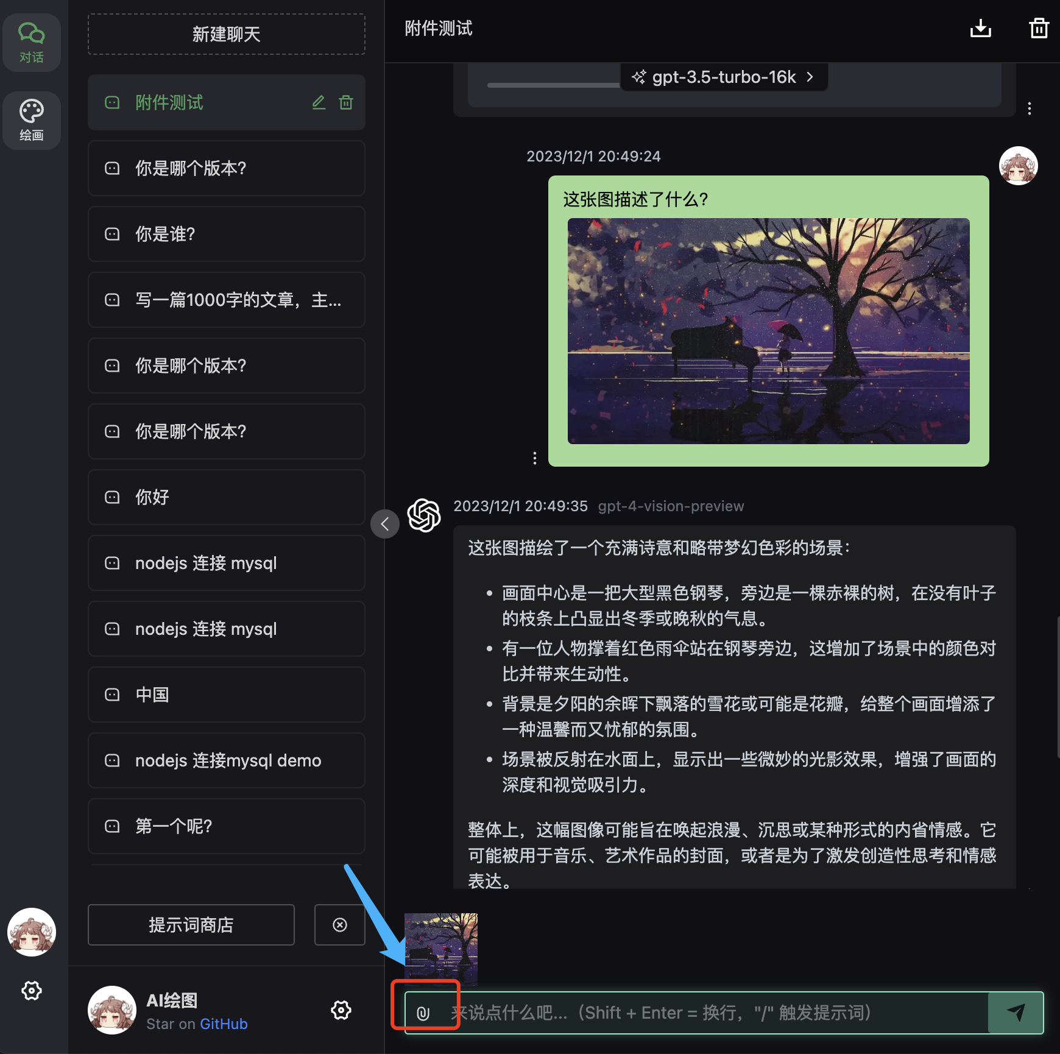The width and height of the screenshot is (1060, 1054).
Task: Open the gpt-3.5-turbo-16k model selector
Action: point(724,77)
